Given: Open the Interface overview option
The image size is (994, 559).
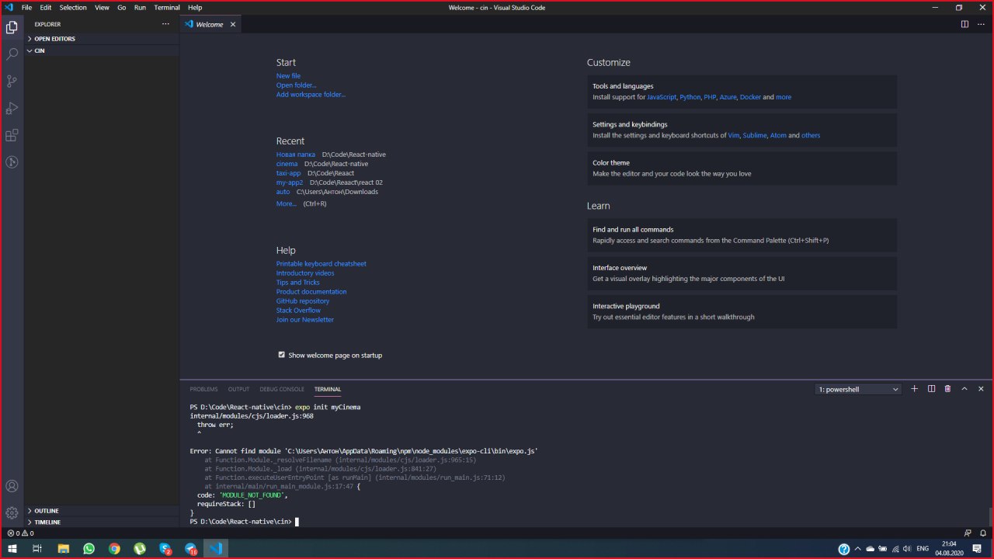Looking at the screenshot, I should click(x=742, y=273).
